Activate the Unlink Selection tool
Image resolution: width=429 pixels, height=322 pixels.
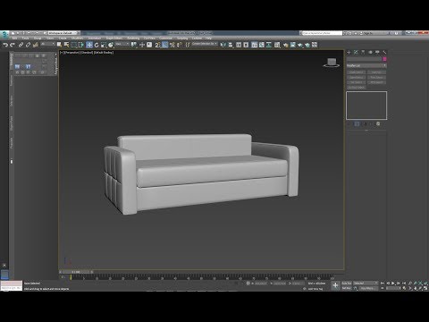tap(28, 45)
